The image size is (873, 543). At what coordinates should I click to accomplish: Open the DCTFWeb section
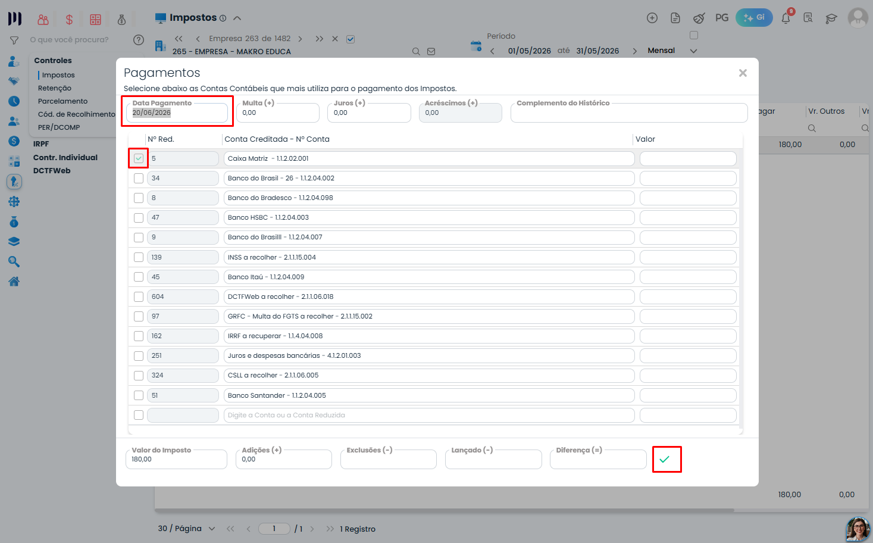(52, 171)
